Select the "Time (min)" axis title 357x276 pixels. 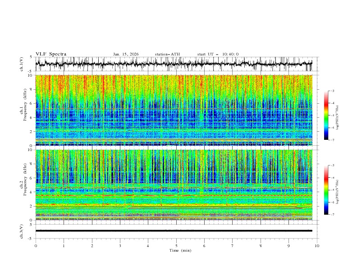pyautogui.click(x=180, y=250)
